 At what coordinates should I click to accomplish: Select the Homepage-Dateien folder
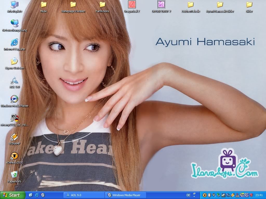coord(73,7)
